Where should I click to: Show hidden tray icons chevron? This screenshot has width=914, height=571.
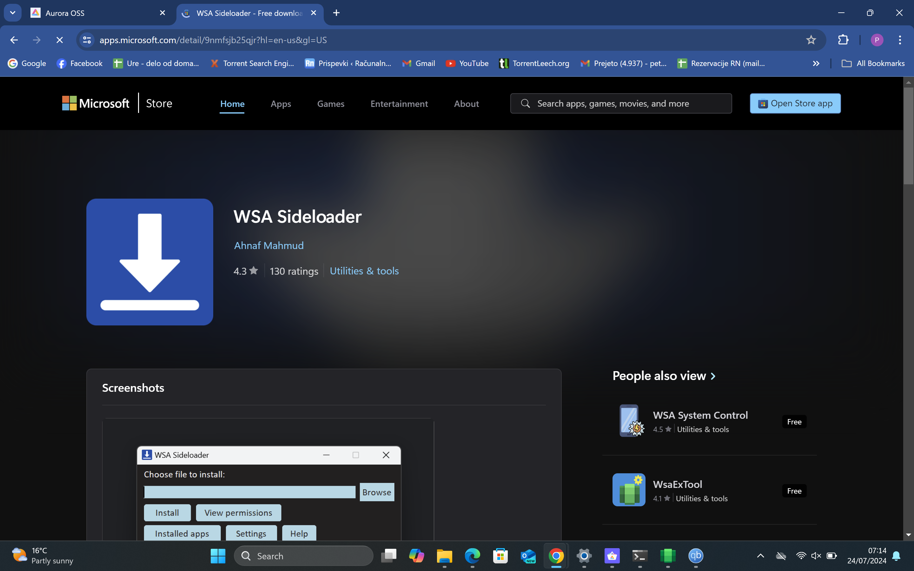(x=761, y=556)
